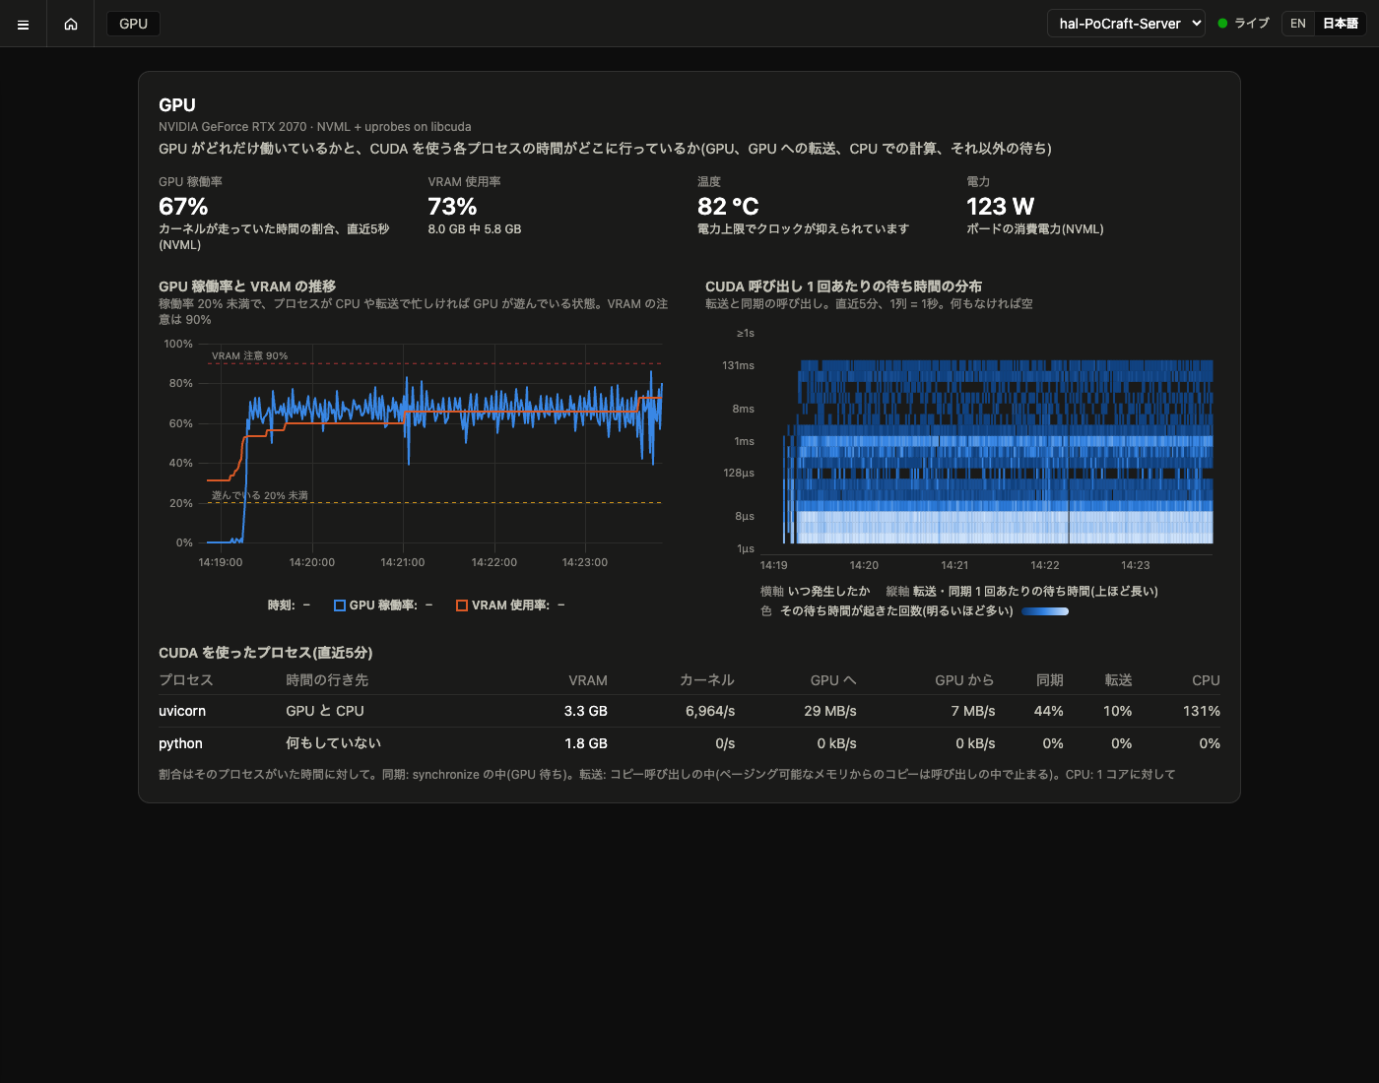Switch language to EN
Screen dimensions: 1379x1083
tap(1298, 24)
